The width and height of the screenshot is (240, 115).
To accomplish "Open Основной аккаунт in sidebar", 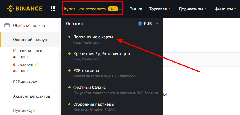I will click(30, 40).
